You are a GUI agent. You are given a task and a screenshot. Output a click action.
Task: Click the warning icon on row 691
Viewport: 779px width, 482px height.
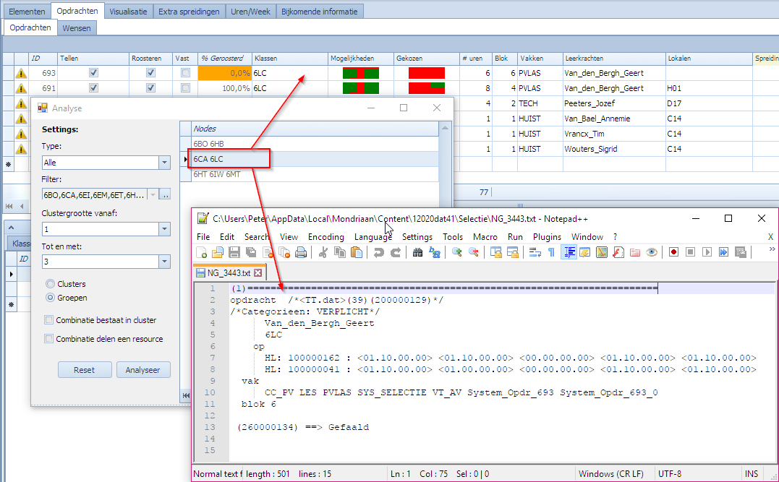coord(21,88)
